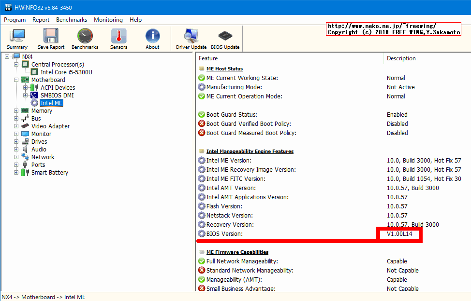Open the Monitoring menu
Screen dimensions: 471x301
tap(108, 20)
